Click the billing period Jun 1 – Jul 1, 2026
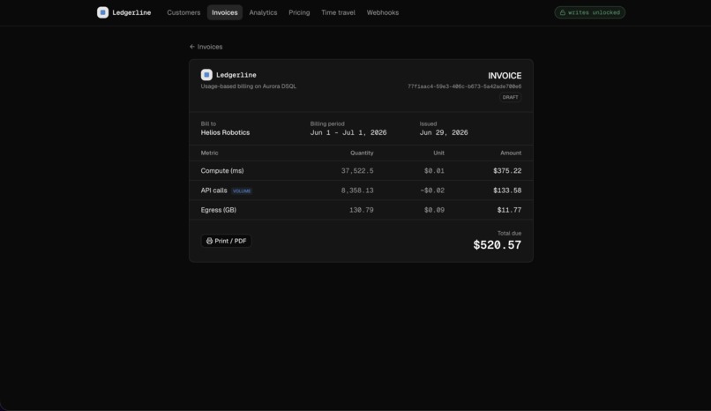 click(x=348, y=133)
